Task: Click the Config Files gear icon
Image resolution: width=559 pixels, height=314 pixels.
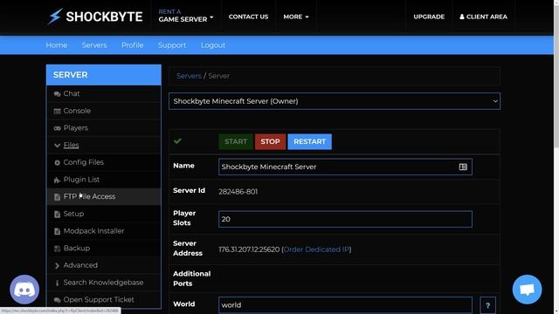Action: (57, 163)
